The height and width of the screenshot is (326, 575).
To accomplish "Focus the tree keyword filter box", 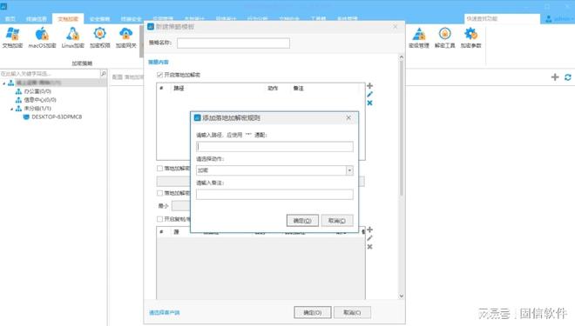I will [x=50, y=74].
